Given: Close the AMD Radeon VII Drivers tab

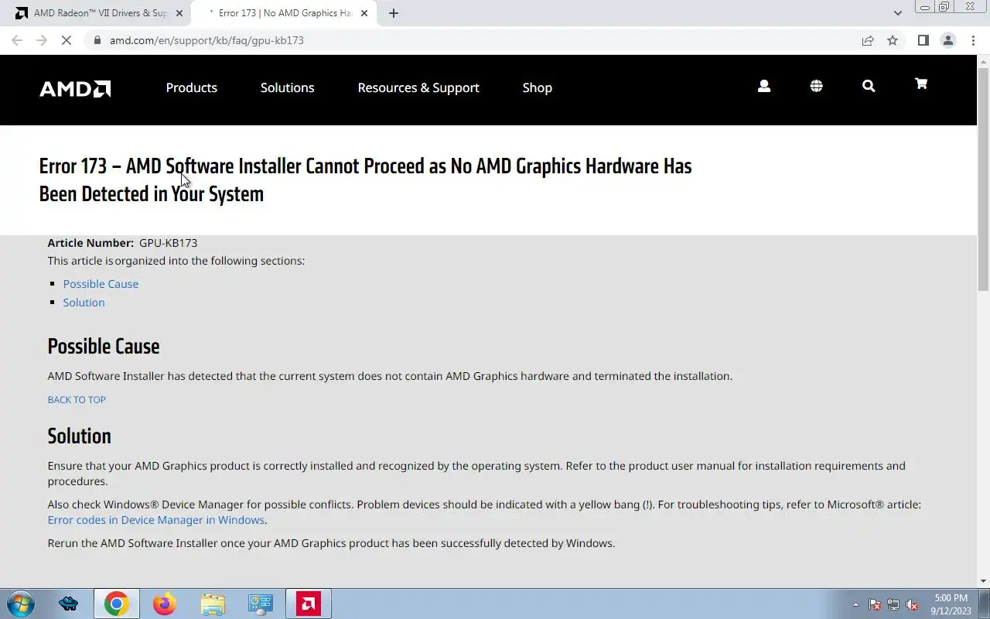Looking at the screenshot, I should pyautogui.click(x=179, y=13).
